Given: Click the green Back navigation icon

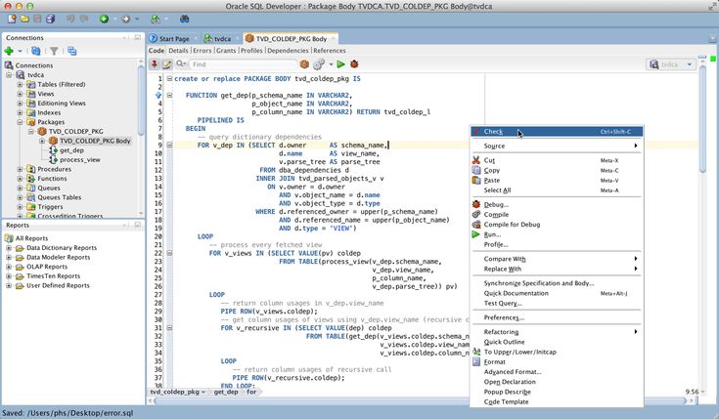Looking at the screenshot, I should [104, 19].
